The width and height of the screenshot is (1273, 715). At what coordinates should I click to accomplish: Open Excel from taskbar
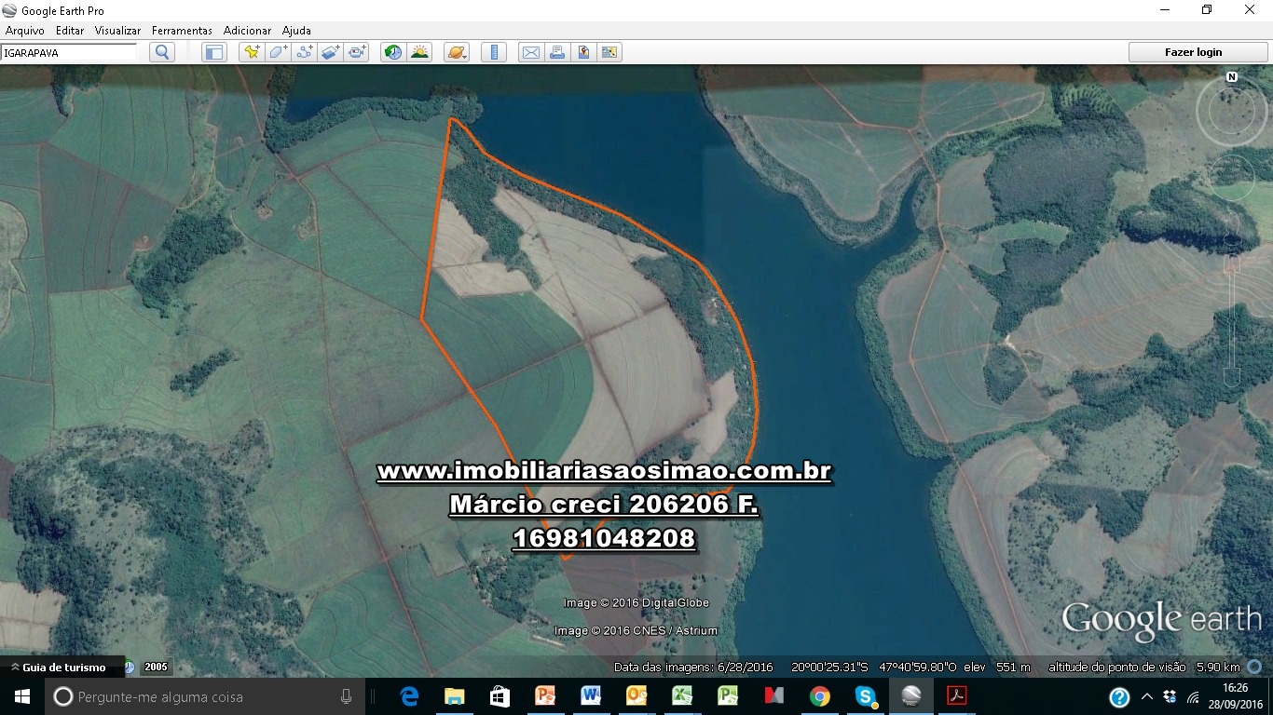(x=682, y=696)
